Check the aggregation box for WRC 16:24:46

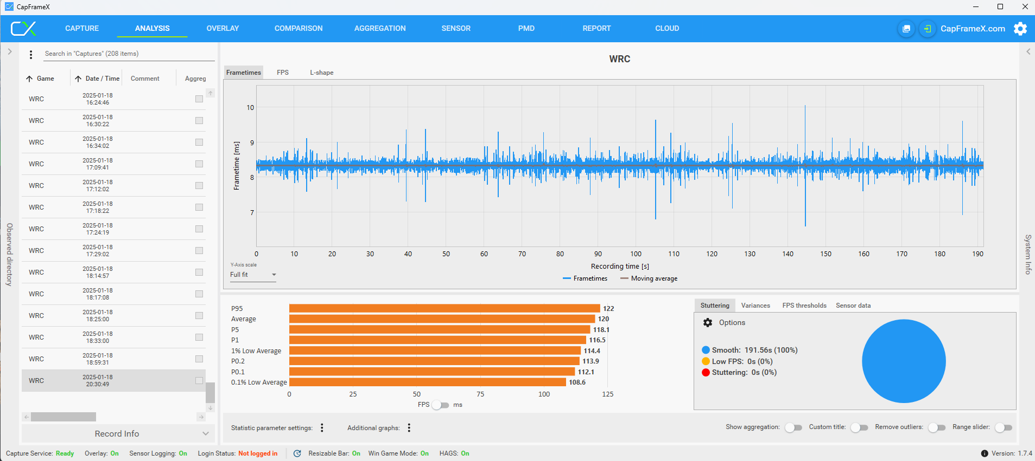(x=199, y=99)
